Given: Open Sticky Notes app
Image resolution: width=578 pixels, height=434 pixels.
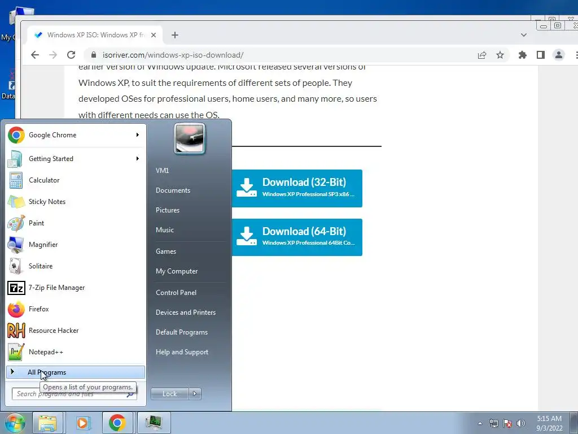Looking at the screenshot, I should (x=76, y=202).
